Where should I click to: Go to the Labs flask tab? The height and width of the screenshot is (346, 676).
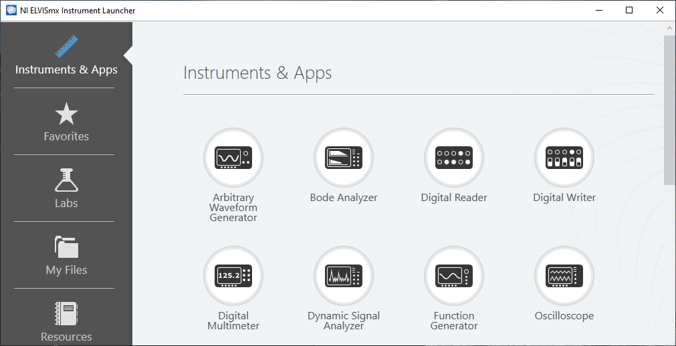coord(66,189)
